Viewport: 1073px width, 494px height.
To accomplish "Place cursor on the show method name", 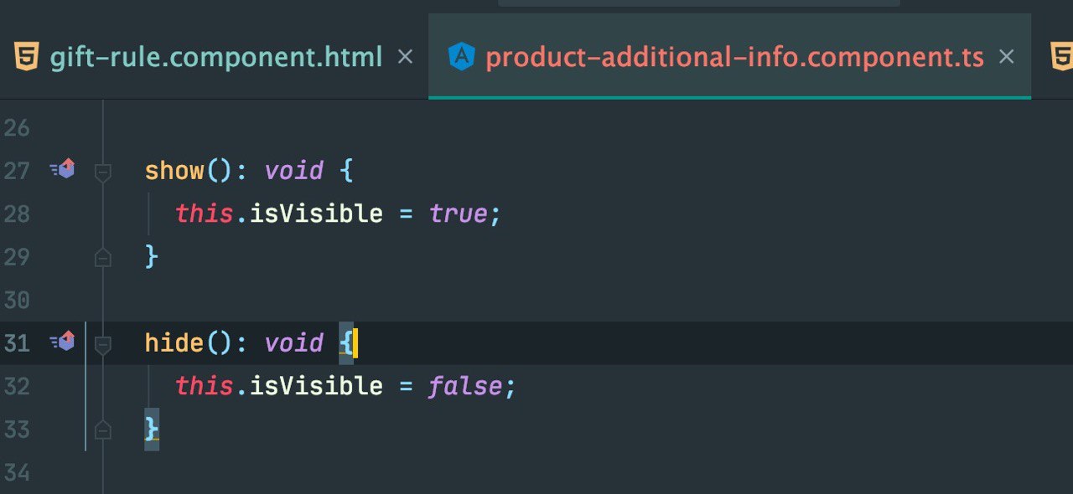I will coord(174,171).
